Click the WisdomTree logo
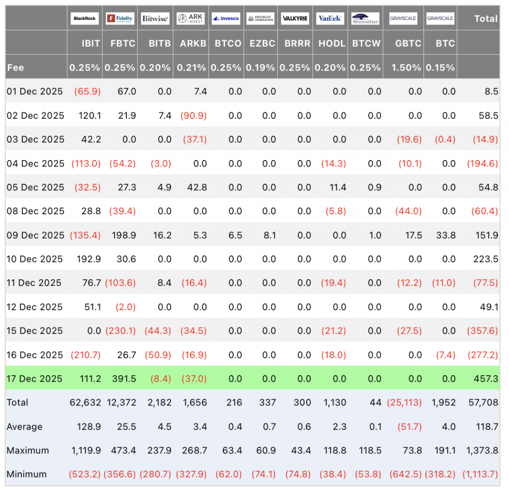 coord(365,18)
